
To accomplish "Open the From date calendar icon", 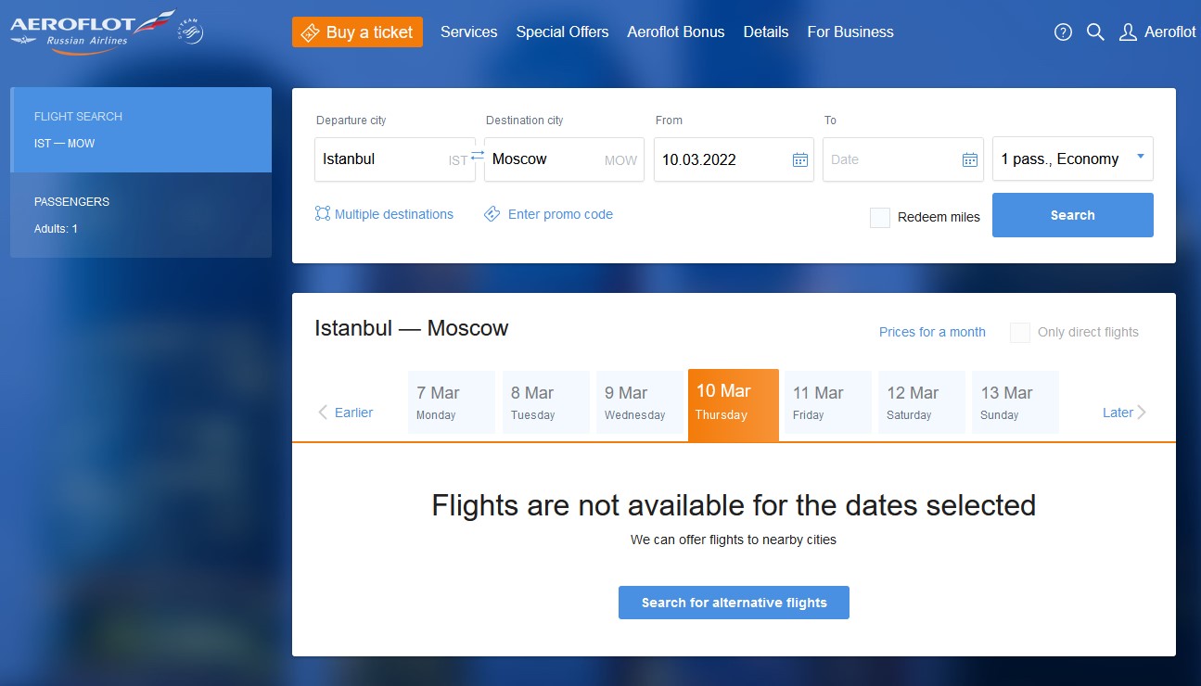I will click(x=800, y=159).
